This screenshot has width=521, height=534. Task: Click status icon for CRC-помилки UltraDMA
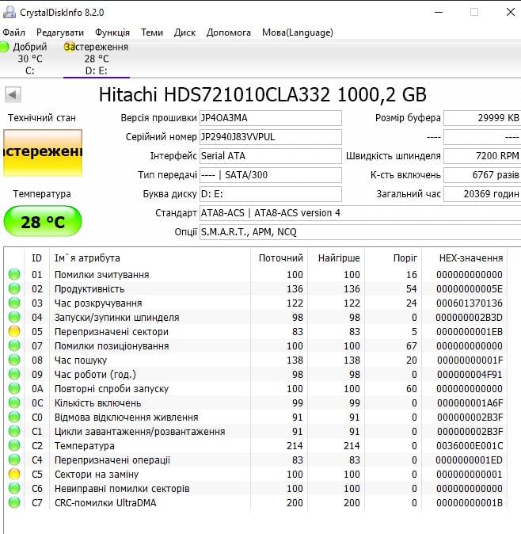pyautogui.click(x=14, y=503)
